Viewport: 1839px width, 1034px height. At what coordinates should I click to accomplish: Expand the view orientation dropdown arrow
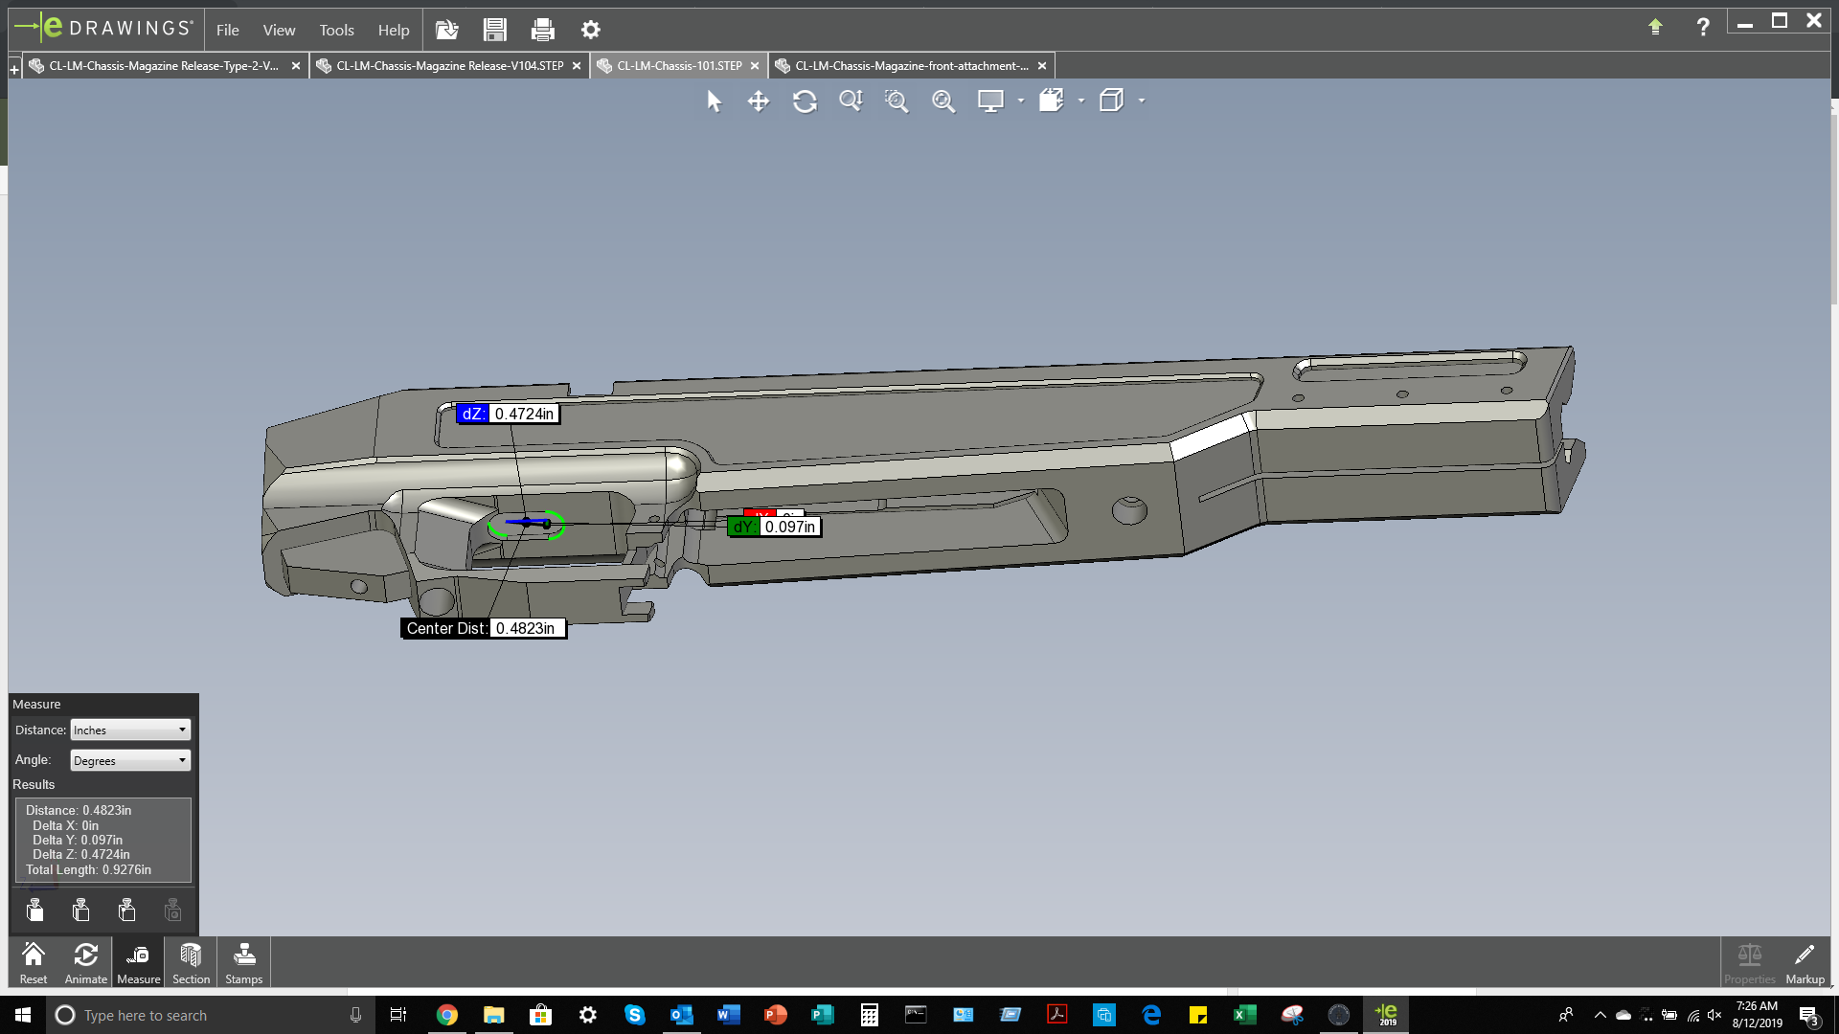point(1081,101)
